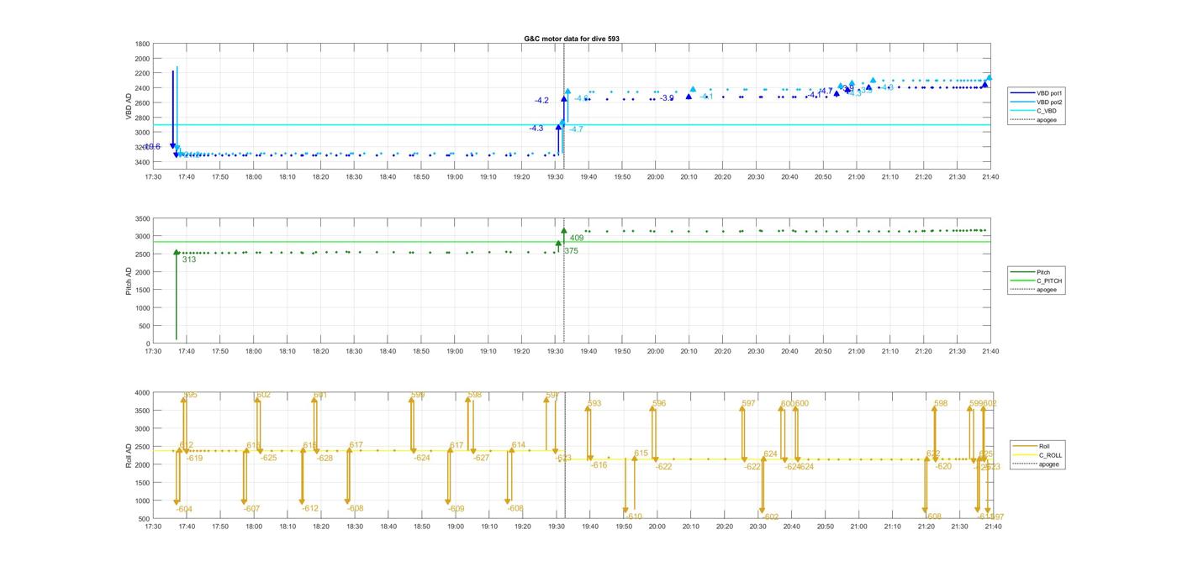Click 'apogee' in the VBD plot legend
Screen dimensions: 1177x582
click(x=1047, y=120)
